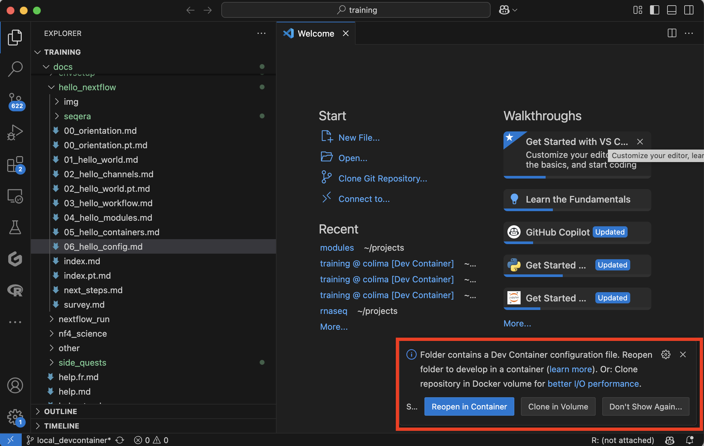The image size is (704, 446).
Task: Open Explorer Views and More Actions
Action: coord(261,33)
